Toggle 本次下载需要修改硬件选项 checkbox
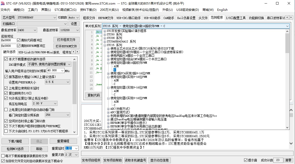Viewport: 295px width, 164px height. click(x=6, y=59)
